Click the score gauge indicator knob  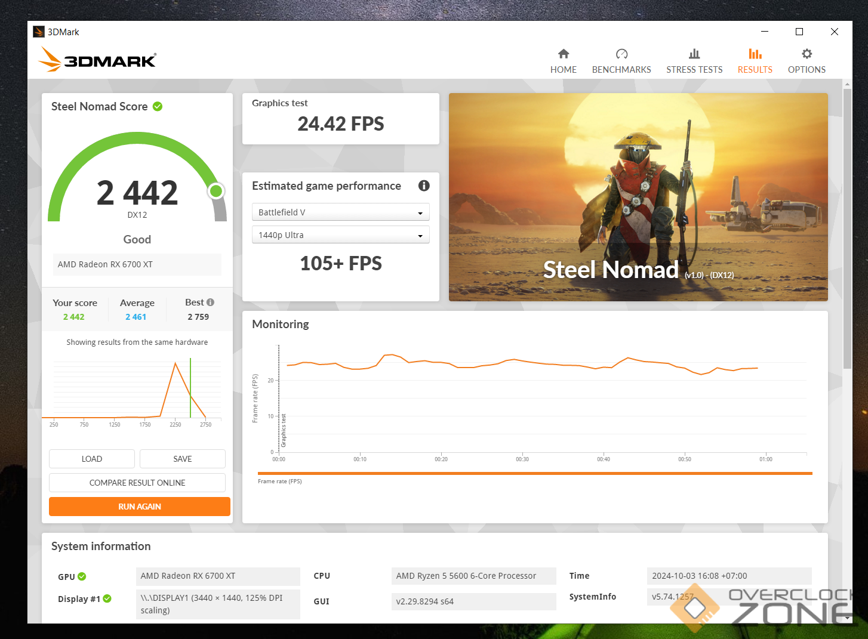(216, 191)
